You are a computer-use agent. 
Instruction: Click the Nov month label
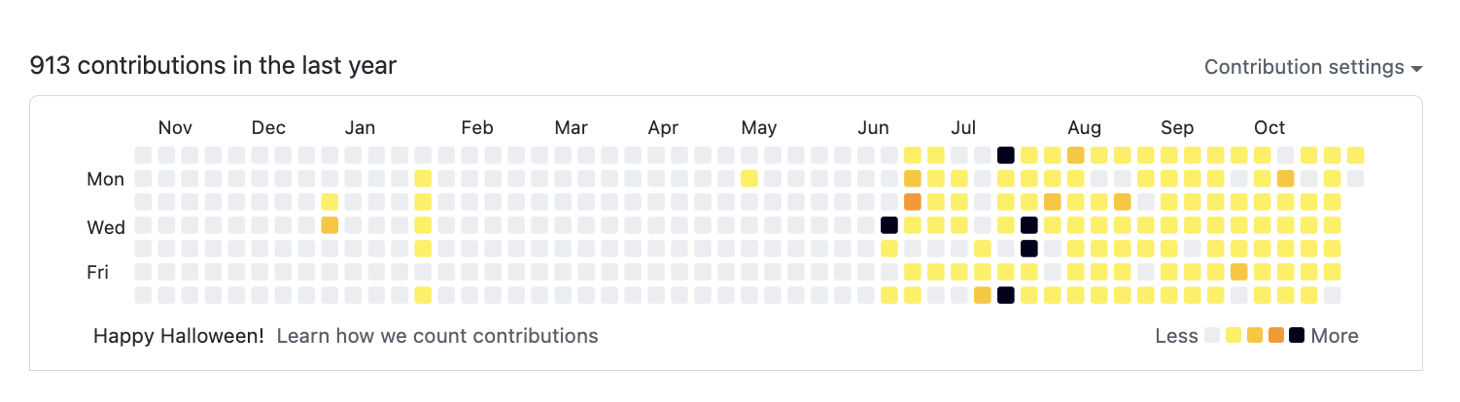pos(175,127)
